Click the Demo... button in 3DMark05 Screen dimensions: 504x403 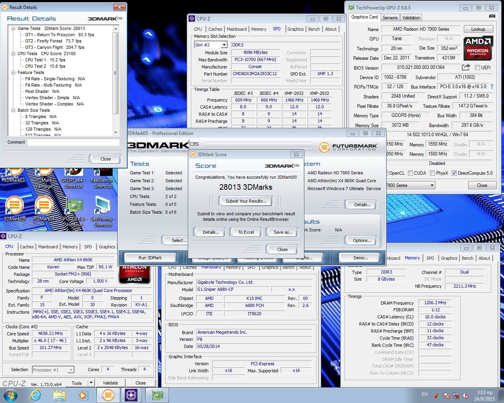point(361,258)
